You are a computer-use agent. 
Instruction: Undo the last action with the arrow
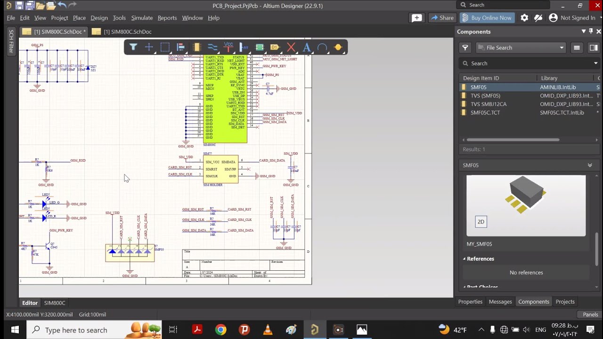tap(62, 6)
